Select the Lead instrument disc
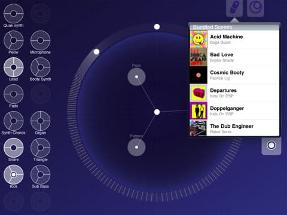Image resolution: width=287 pixels, height=215 pixels. click(14, 67)
